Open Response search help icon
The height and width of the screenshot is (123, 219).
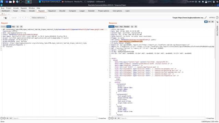(x=109, y=118)
